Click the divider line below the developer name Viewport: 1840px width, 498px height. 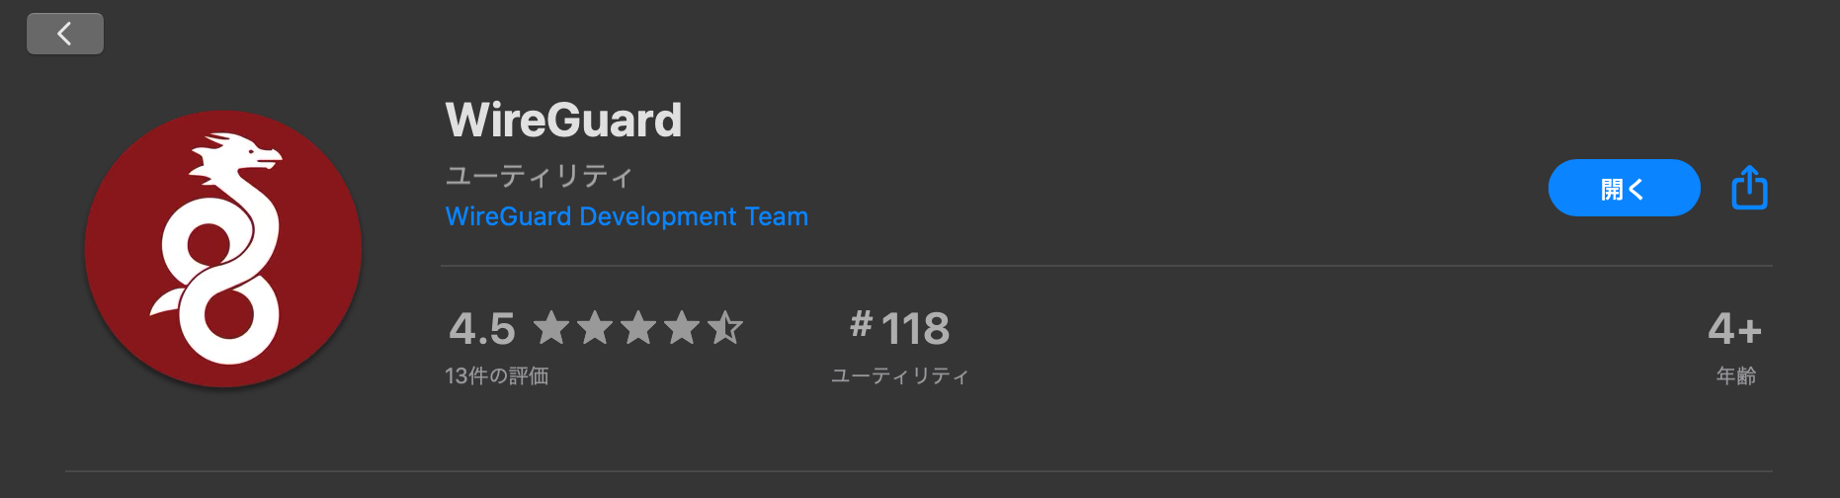(x=1107, y=266)
